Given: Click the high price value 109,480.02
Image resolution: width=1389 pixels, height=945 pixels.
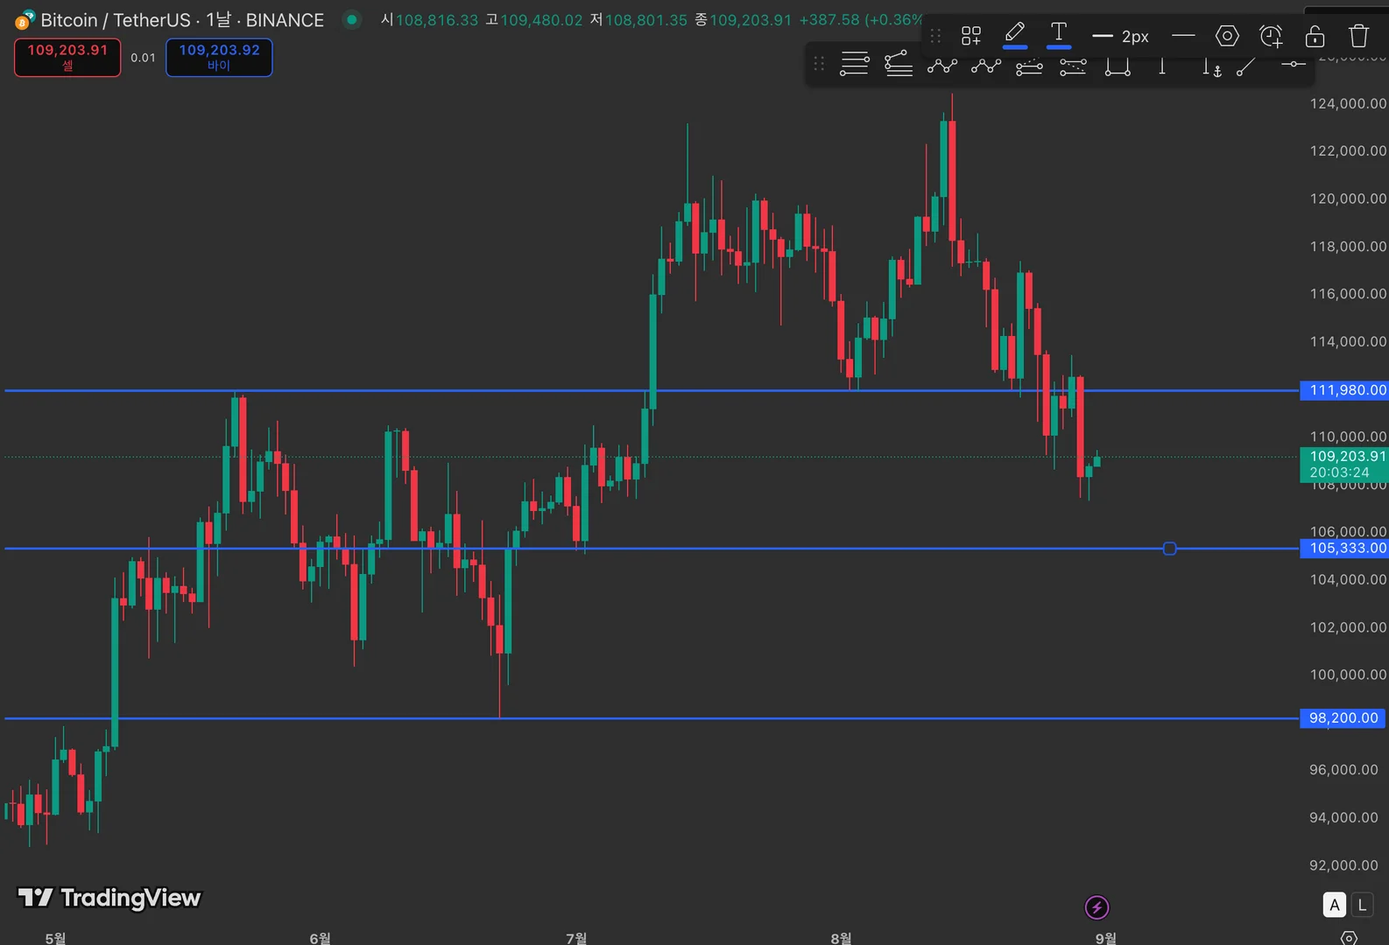Looking at the screenshot, I should tap(541, 20).
